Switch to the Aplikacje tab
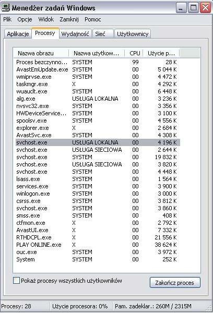The width and height of the screenshot is (213, 313). tap(18, 34)
